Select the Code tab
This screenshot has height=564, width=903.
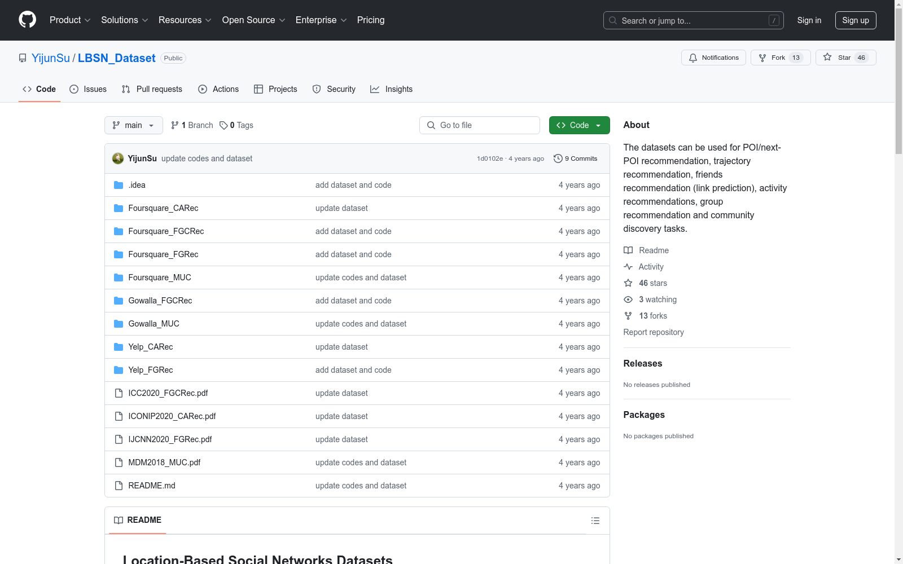pyautogui.click(x=40, y=89)
